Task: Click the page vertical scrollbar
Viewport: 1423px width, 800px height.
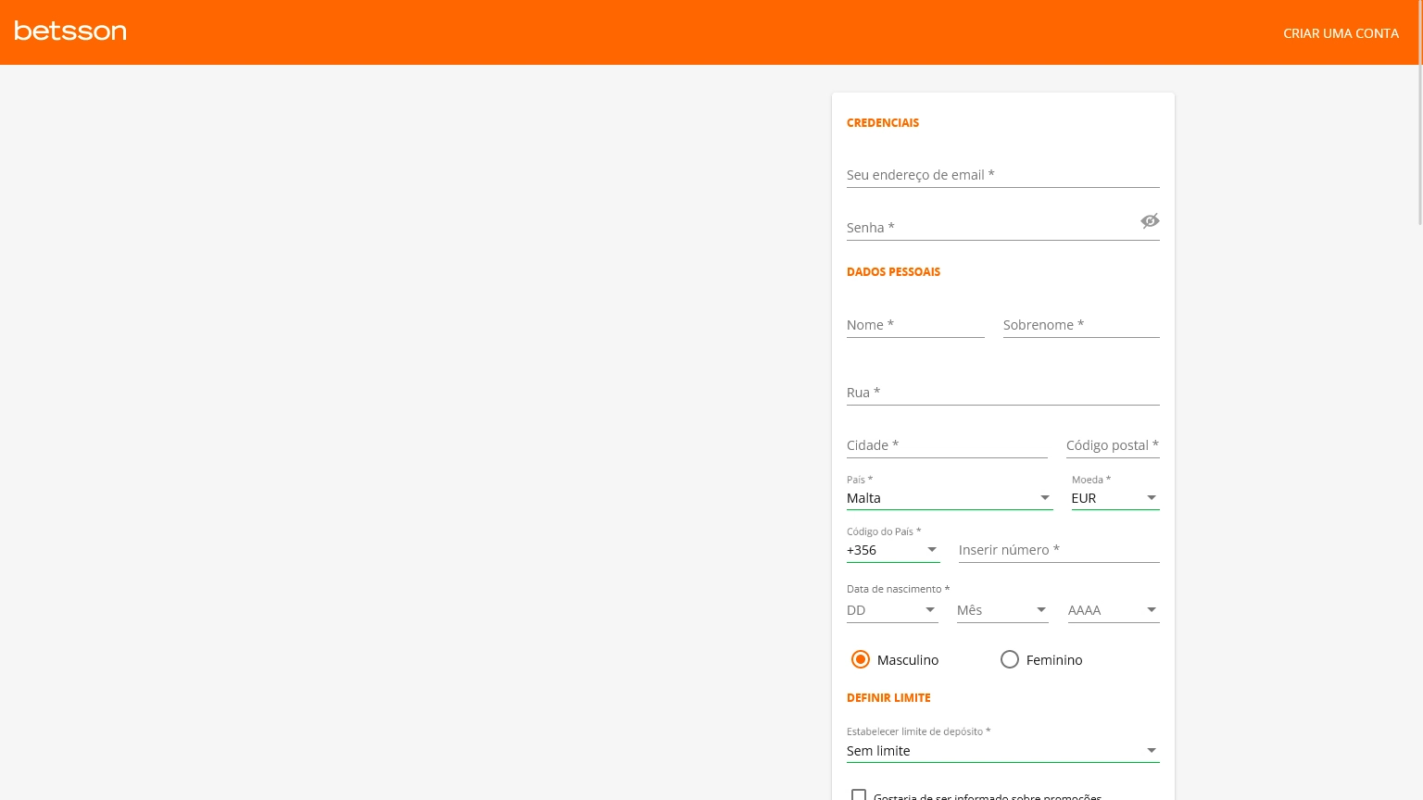Action: (x=1420, y=113)
